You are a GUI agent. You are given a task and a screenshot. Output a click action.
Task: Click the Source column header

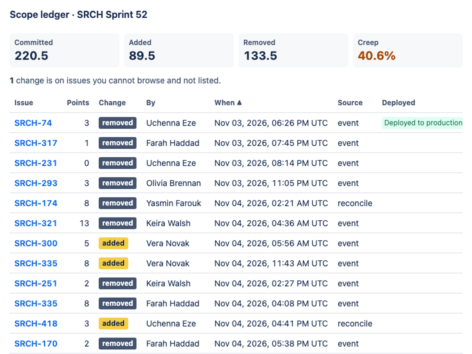click(x=350, y=103)
